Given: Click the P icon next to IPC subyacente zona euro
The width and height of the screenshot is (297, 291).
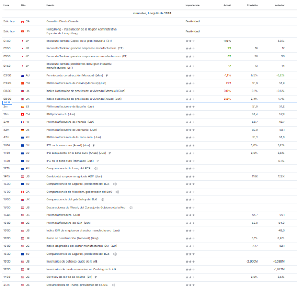Looking at the screenshot, I should point(110,153).
